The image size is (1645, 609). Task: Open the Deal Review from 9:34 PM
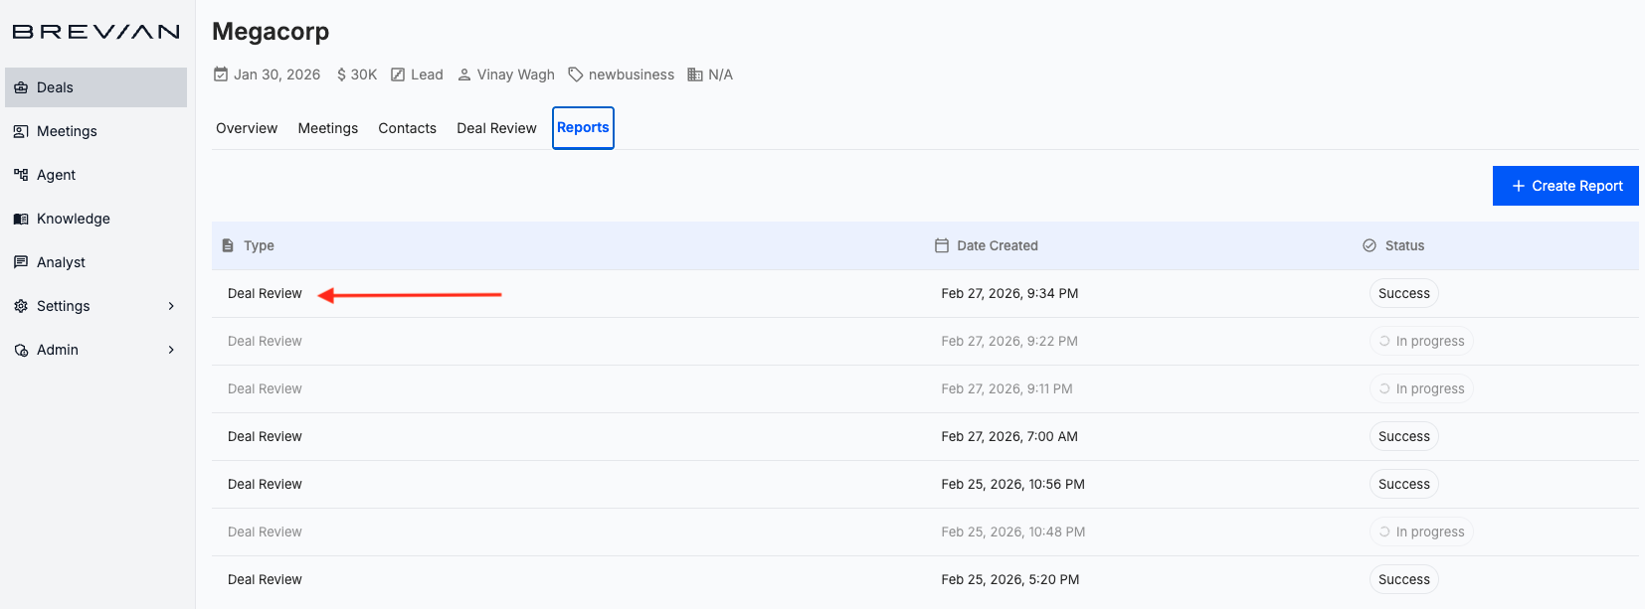265,293
